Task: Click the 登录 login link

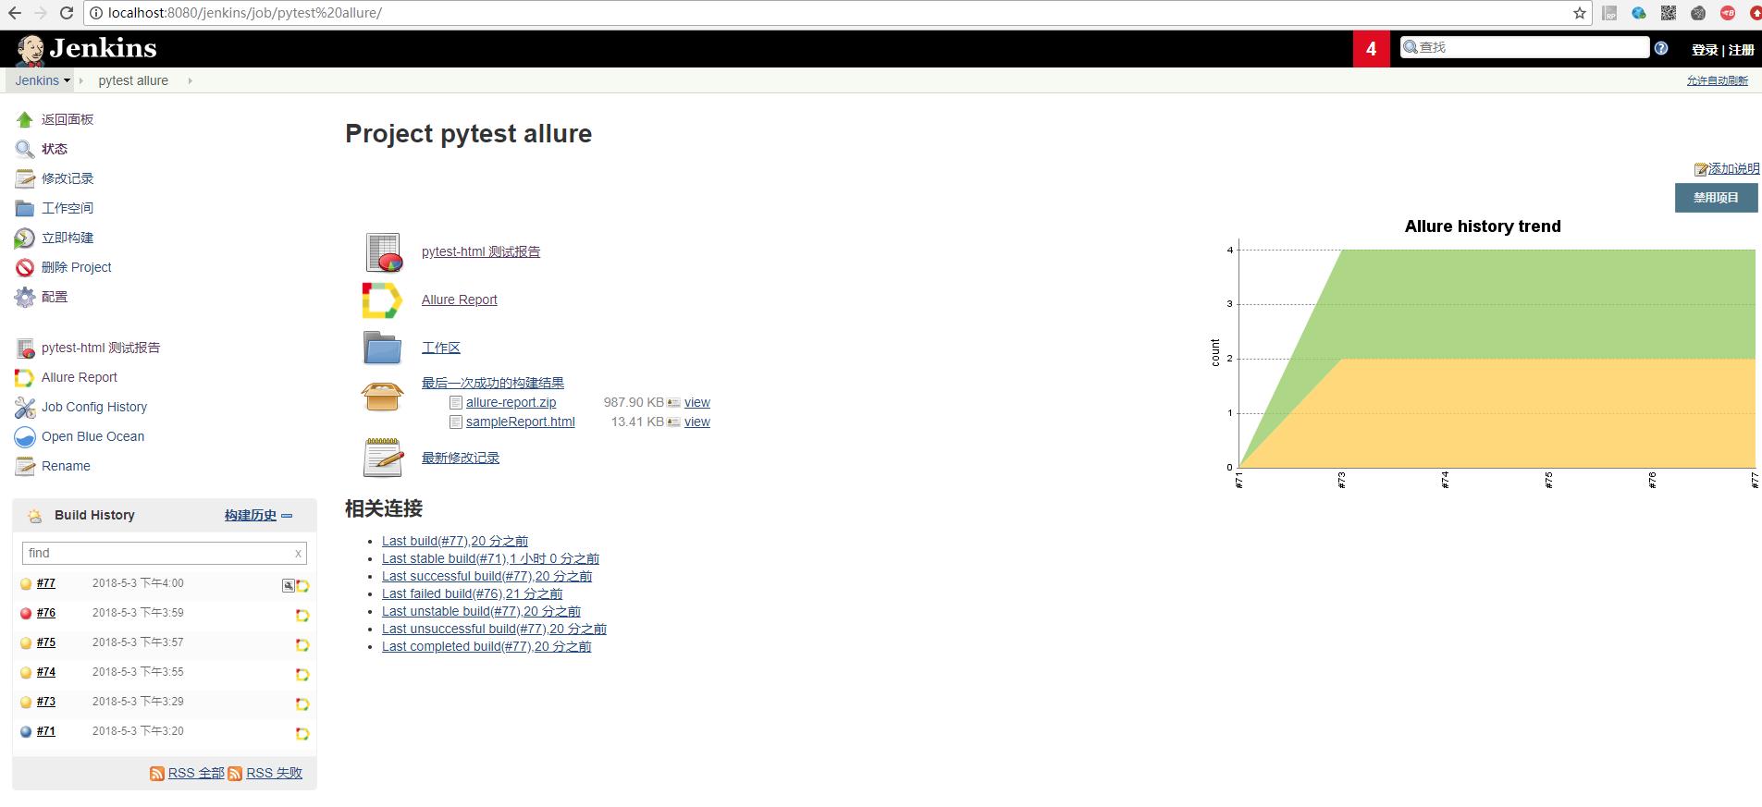Action: 1704,50
